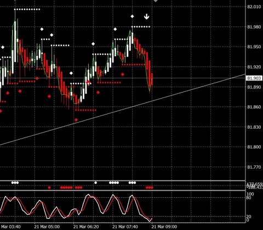Select the single white dot in indicator strip

tap(95, 182)
